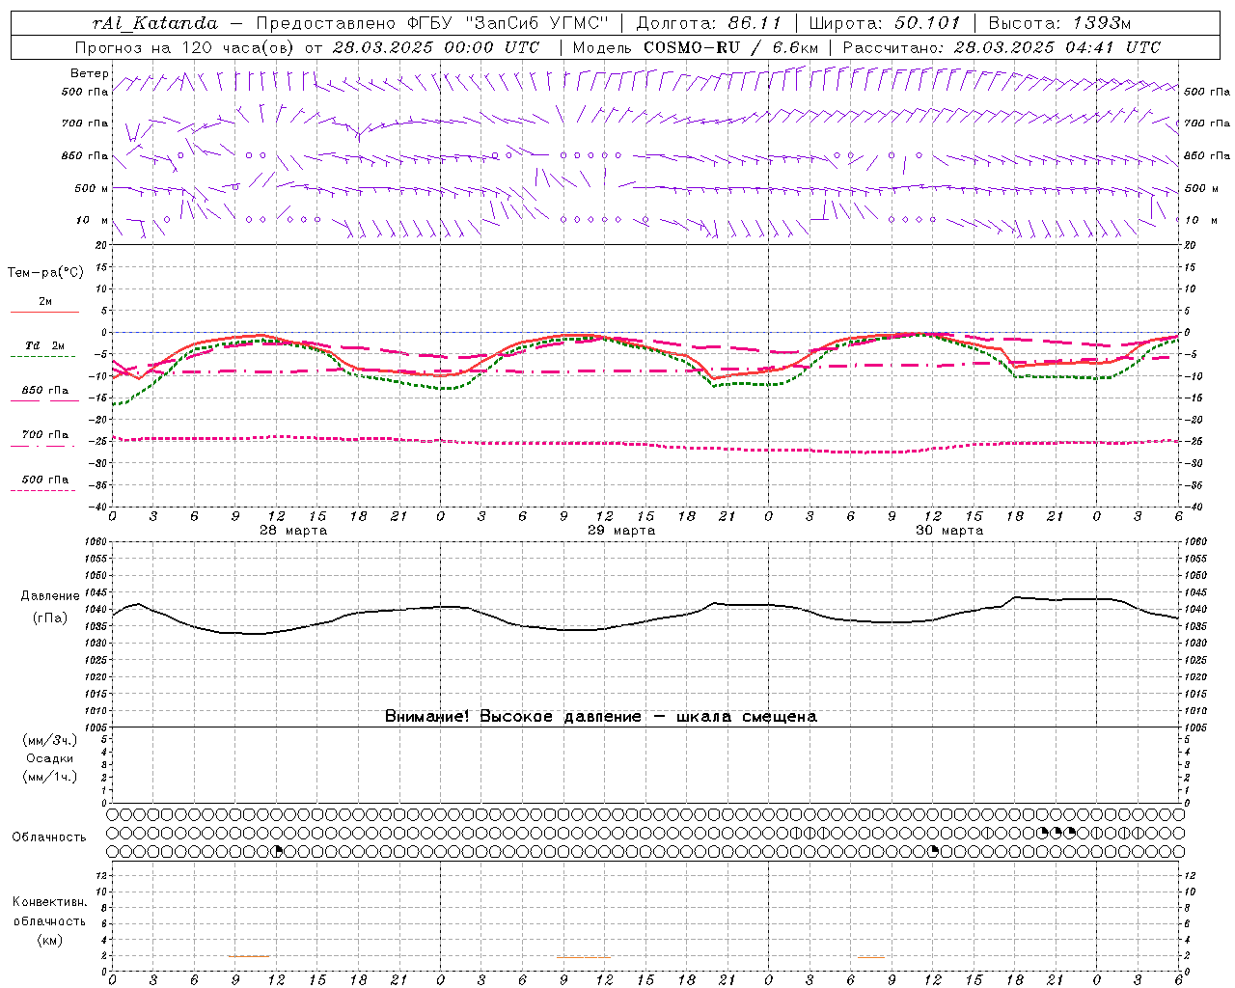Click the Конвективн. облачность label

[49, 912]
